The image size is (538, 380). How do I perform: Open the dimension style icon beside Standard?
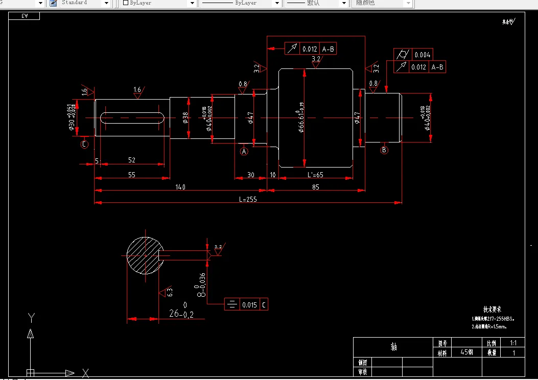coord(53,3)
